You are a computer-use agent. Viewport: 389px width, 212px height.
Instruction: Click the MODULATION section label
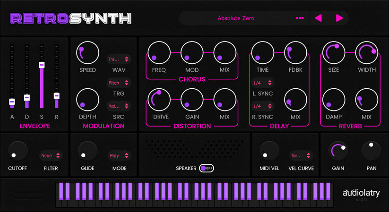tap(104, 126)
